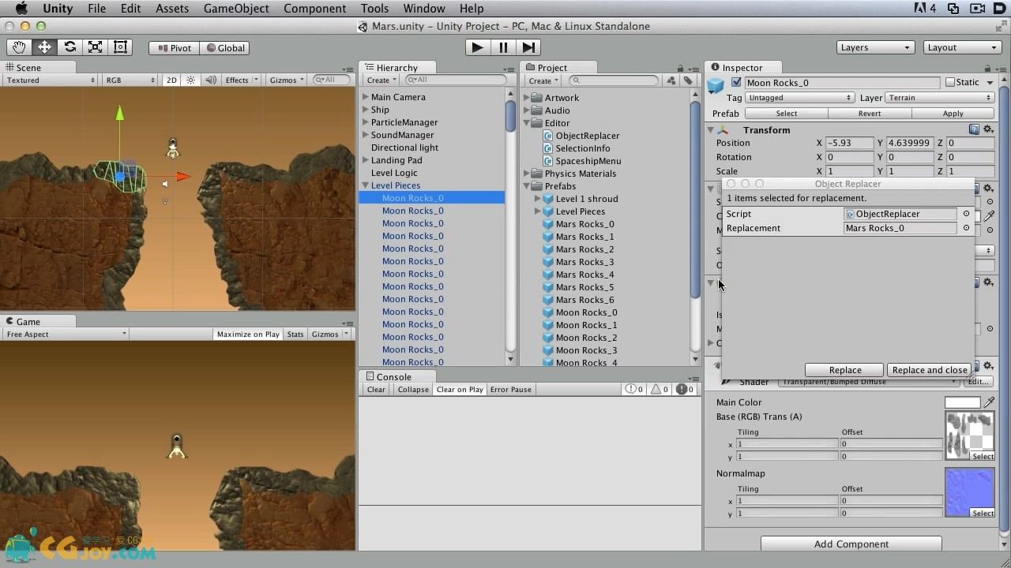Select the Move tool in toolbar
Viewport: 1011px width, 568px height.
click(x=44, y=47)
